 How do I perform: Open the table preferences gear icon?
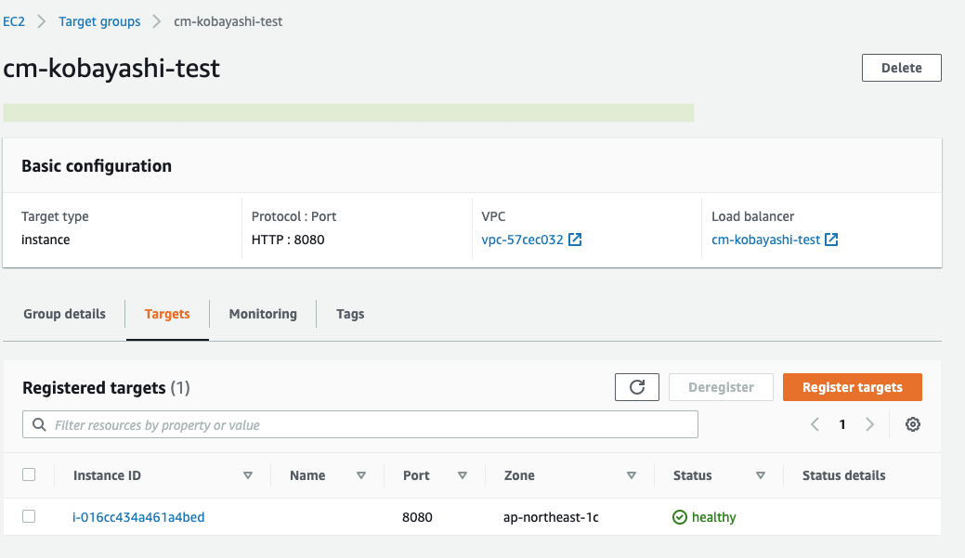pos(912,424)
